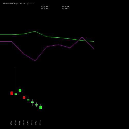The image size is (129, 129).
Task: Click the '19 Aug' date label on axis
Action: (x=19, y=123)
